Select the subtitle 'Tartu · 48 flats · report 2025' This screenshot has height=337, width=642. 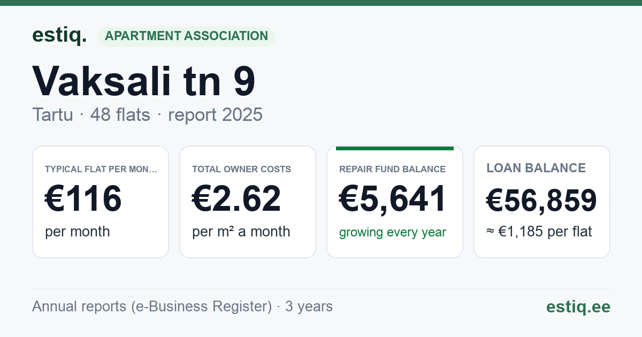tap(147, 114)
